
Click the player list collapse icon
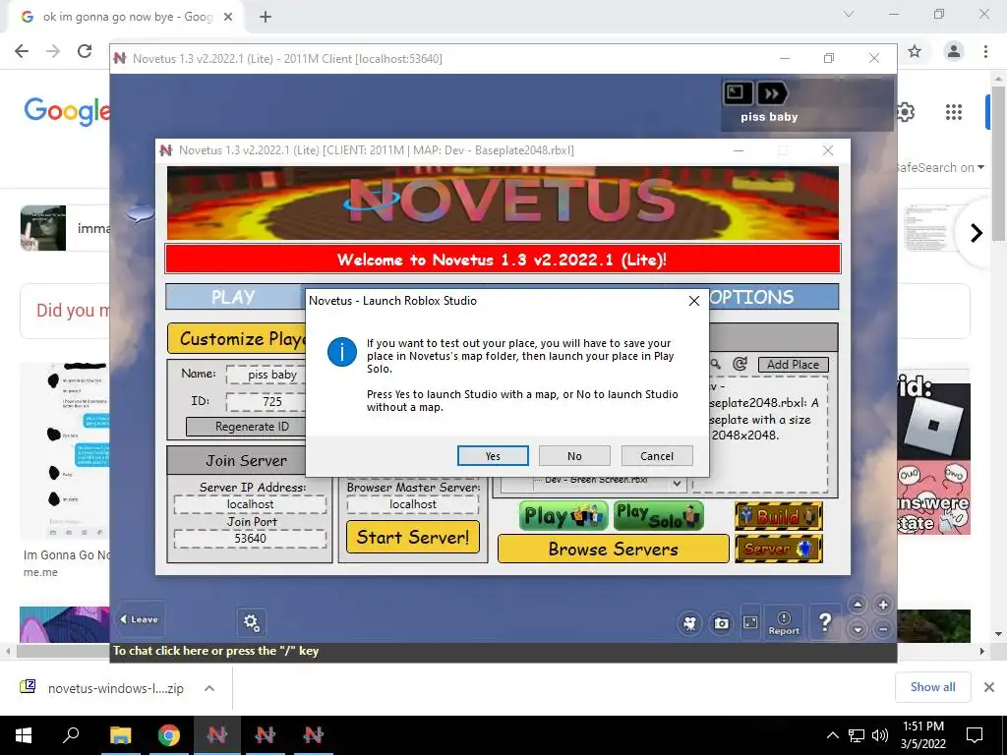point(738,93)
